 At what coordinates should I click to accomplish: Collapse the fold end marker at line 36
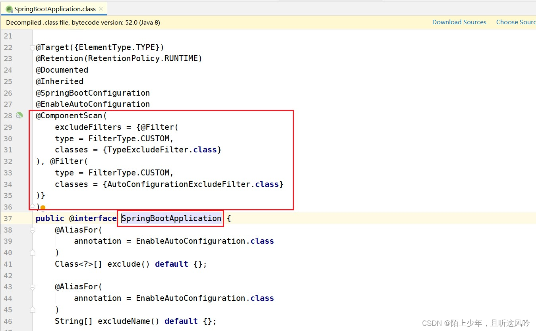pyautogui.click(x=32, y=207)
